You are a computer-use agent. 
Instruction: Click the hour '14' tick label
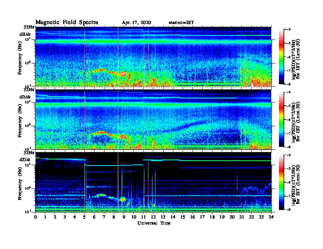173,217
